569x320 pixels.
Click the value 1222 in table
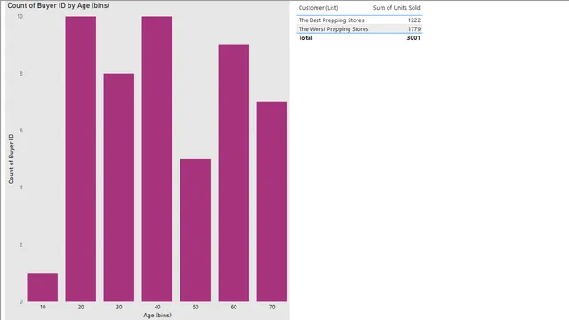(414, 20)
